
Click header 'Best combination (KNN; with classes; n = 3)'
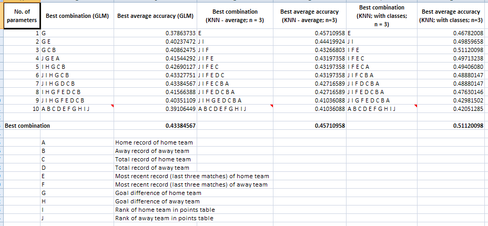coord(382,16)
